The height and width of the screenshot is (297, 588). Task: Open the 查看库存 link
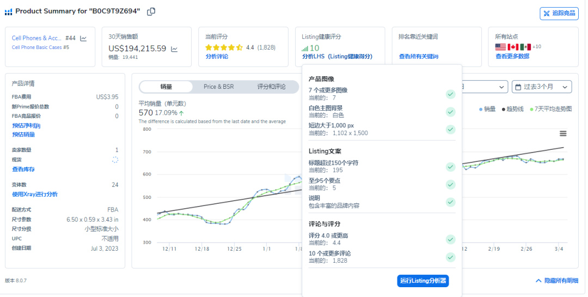23,169
